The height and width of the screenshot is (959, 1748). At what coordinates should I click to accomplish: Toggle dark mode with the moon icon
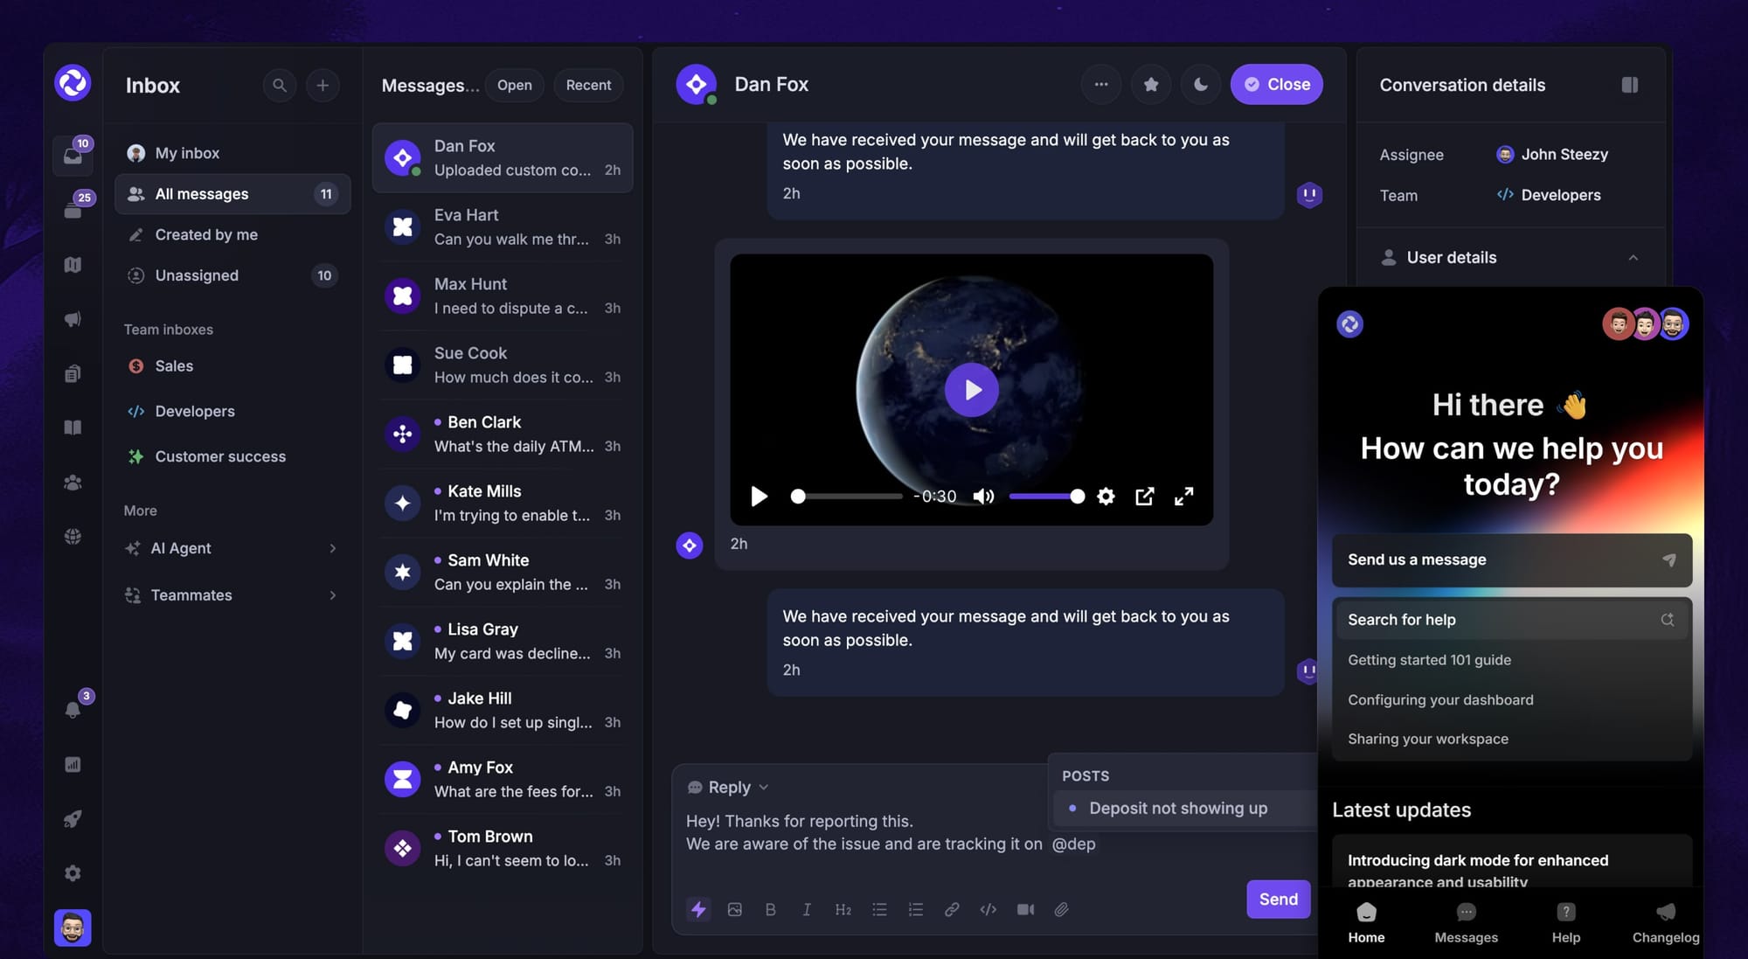[1201, 84]
